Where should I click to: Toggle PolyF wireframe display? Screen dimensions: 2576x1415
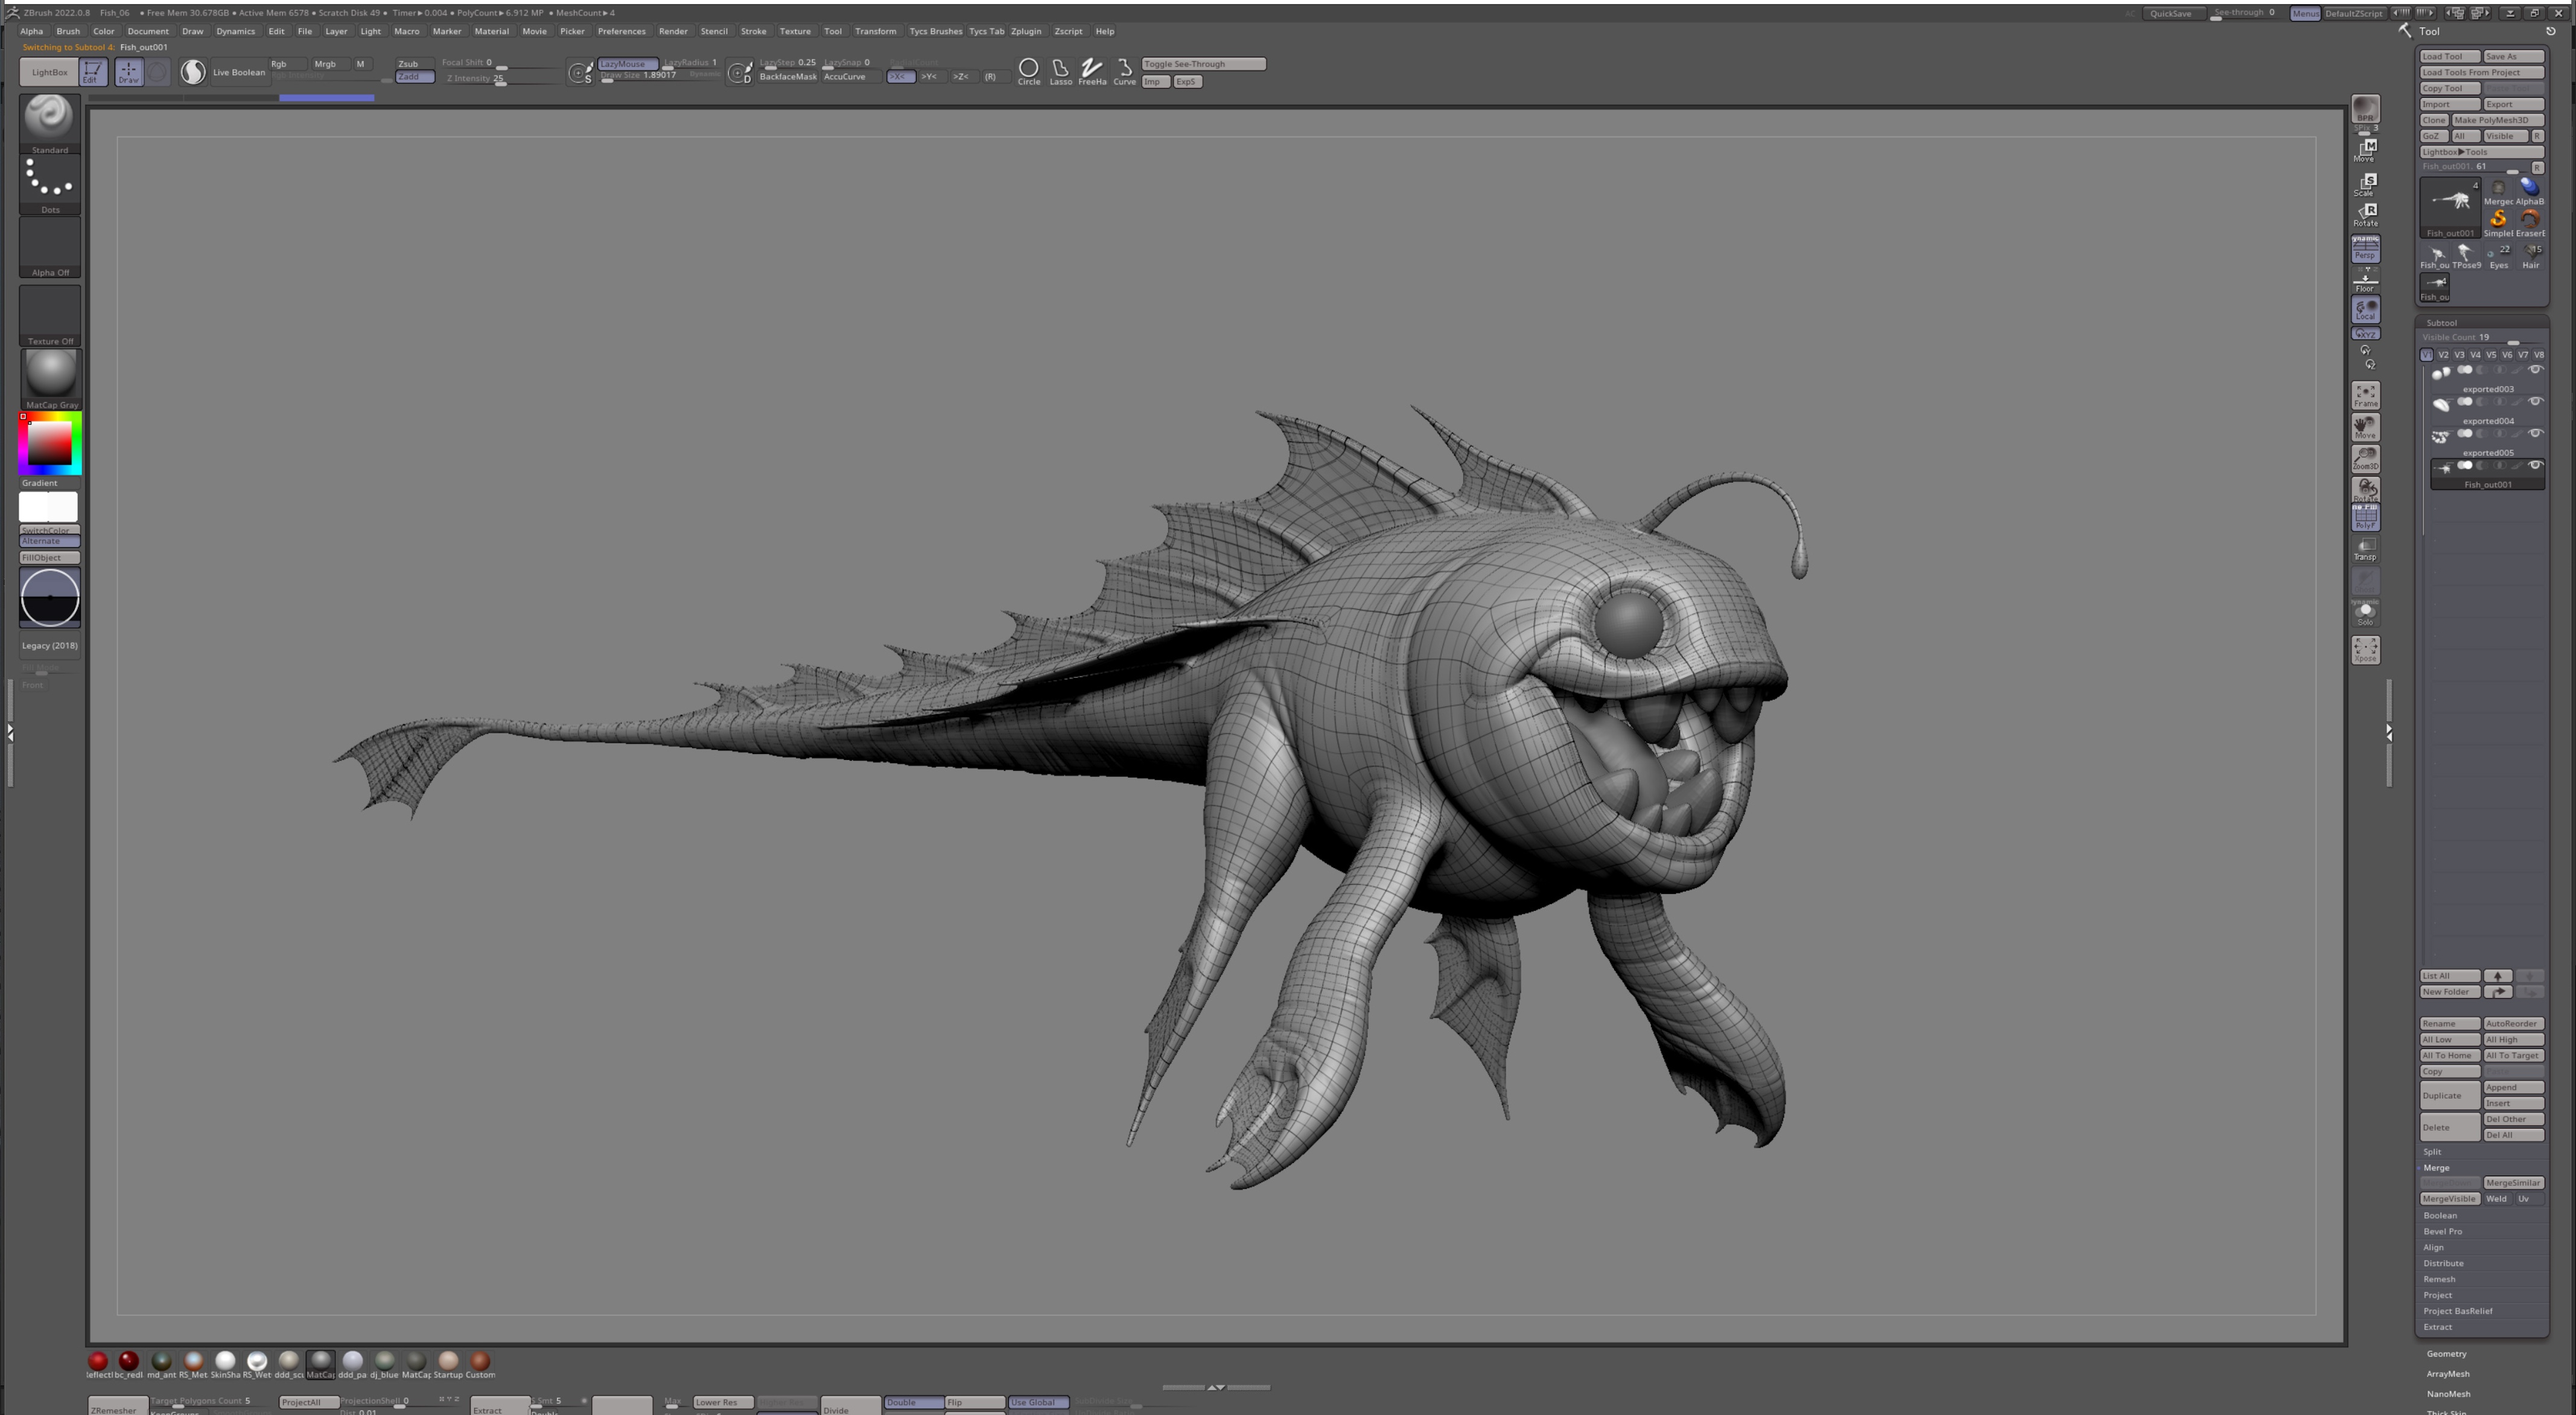2365,517
